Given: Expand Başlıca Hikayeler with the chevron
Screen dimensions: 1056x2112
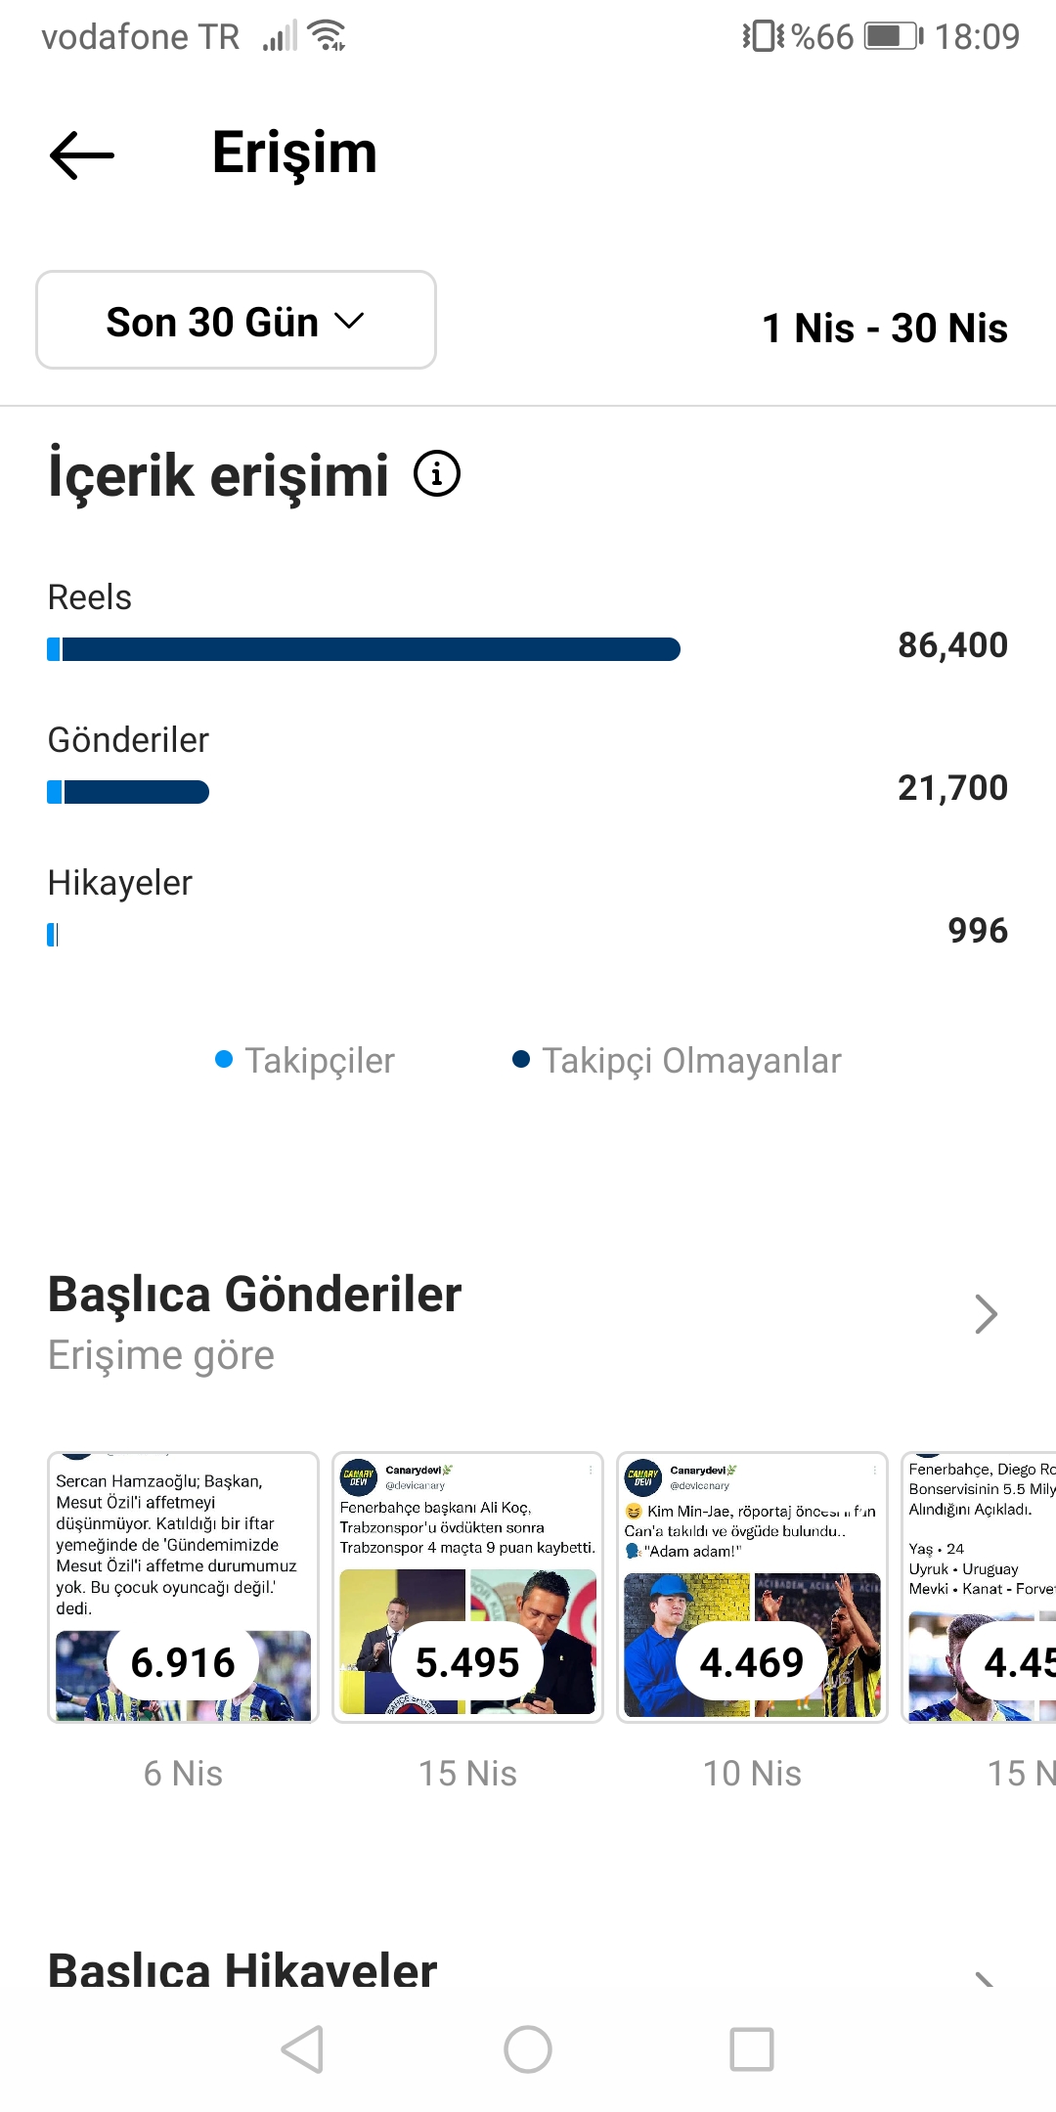Looking at the screenshot, I should [985, 1979].
